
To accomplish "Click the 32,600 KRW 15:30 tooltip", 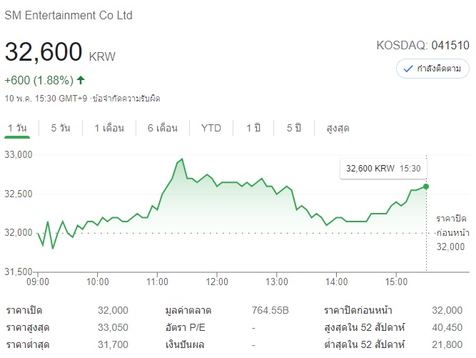I will coord(383,169).
